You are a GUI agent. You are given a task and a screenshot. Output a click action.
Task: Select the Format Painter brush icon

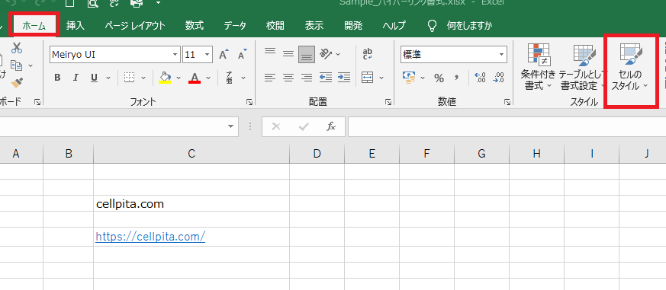(17, 83)
